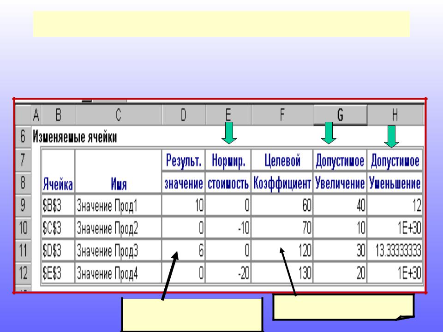
Task: Select objective coefficient 120 cell
Action: tap(282, 250)
